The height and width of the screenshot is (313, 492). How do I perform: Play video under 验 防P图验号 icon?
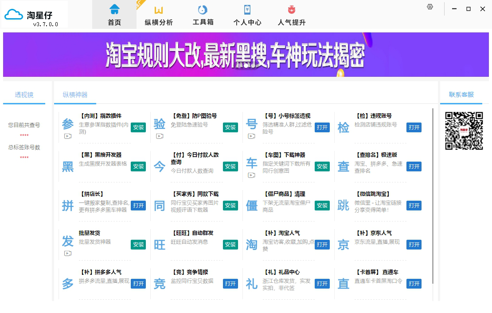160,136
